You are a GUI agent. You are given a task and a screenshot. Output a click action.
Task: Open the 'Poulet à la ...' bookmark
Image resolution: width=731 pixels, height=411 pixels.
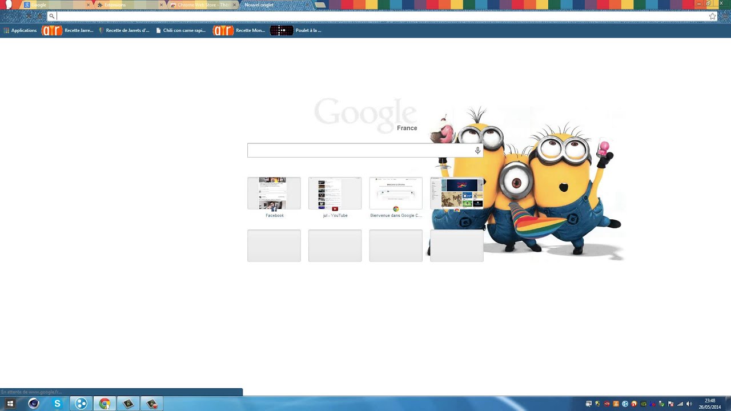296,30
